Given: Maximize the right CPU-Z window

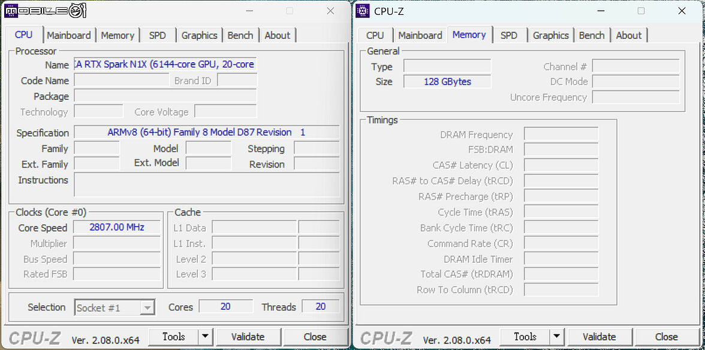Looking at the screenshot, I should 641,11.
